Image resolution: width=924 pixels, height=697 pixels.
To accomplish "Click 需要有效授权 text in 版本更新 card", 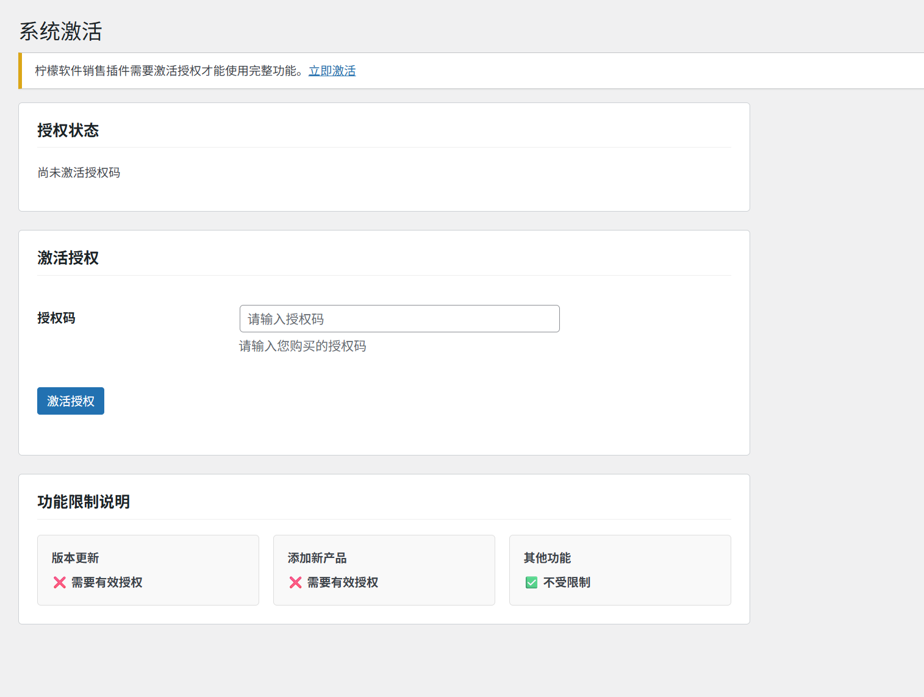I will point(107,582).
